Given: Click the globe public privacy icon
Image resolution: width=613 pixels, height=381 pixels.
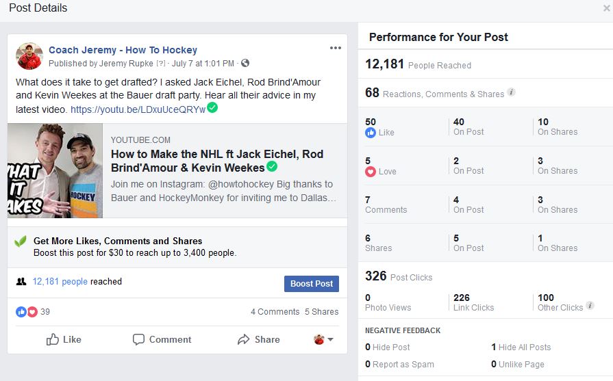Looking at the screenshot, I should (245, 63).
